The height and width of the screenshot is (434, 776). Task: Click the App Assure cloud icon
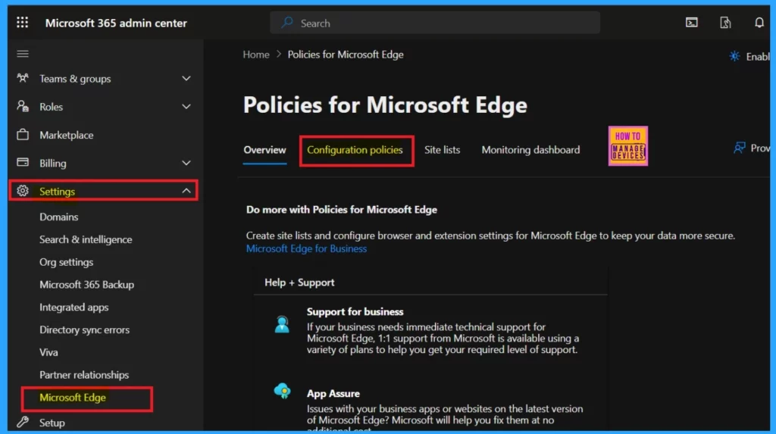coord(282,391)
